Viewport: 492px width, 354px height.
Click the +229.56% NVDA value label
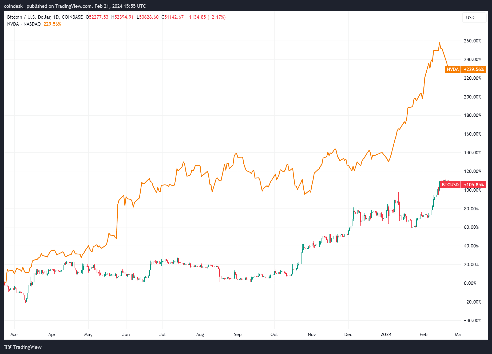pos(474,69)
